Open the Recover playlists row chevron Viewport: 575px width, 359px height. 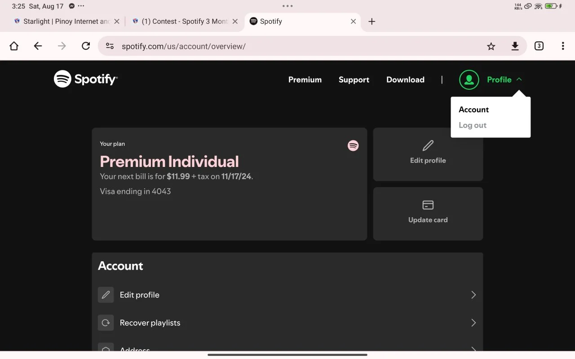tap(473, 323)
